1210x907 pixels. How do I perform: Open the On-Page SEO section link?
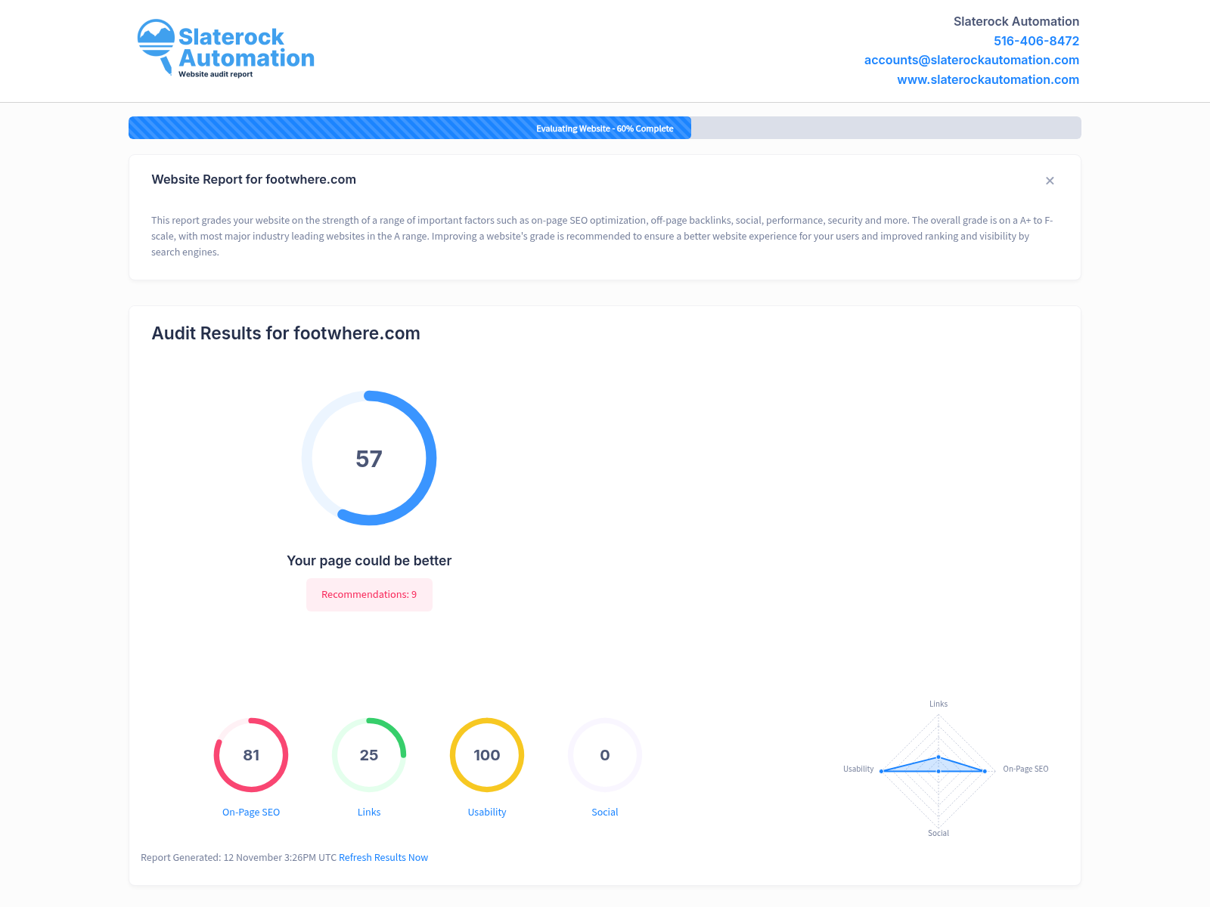[x=251, y=812]
